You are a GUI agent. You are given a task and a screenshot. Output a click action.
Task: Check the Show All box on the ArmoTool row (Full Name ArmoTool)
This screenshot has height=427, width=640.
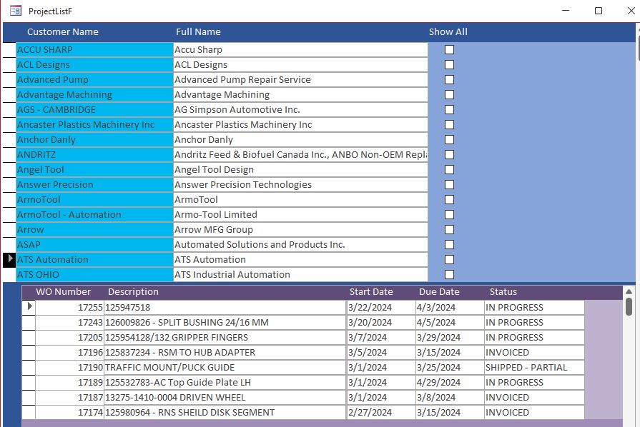click(x=449, y=200)
